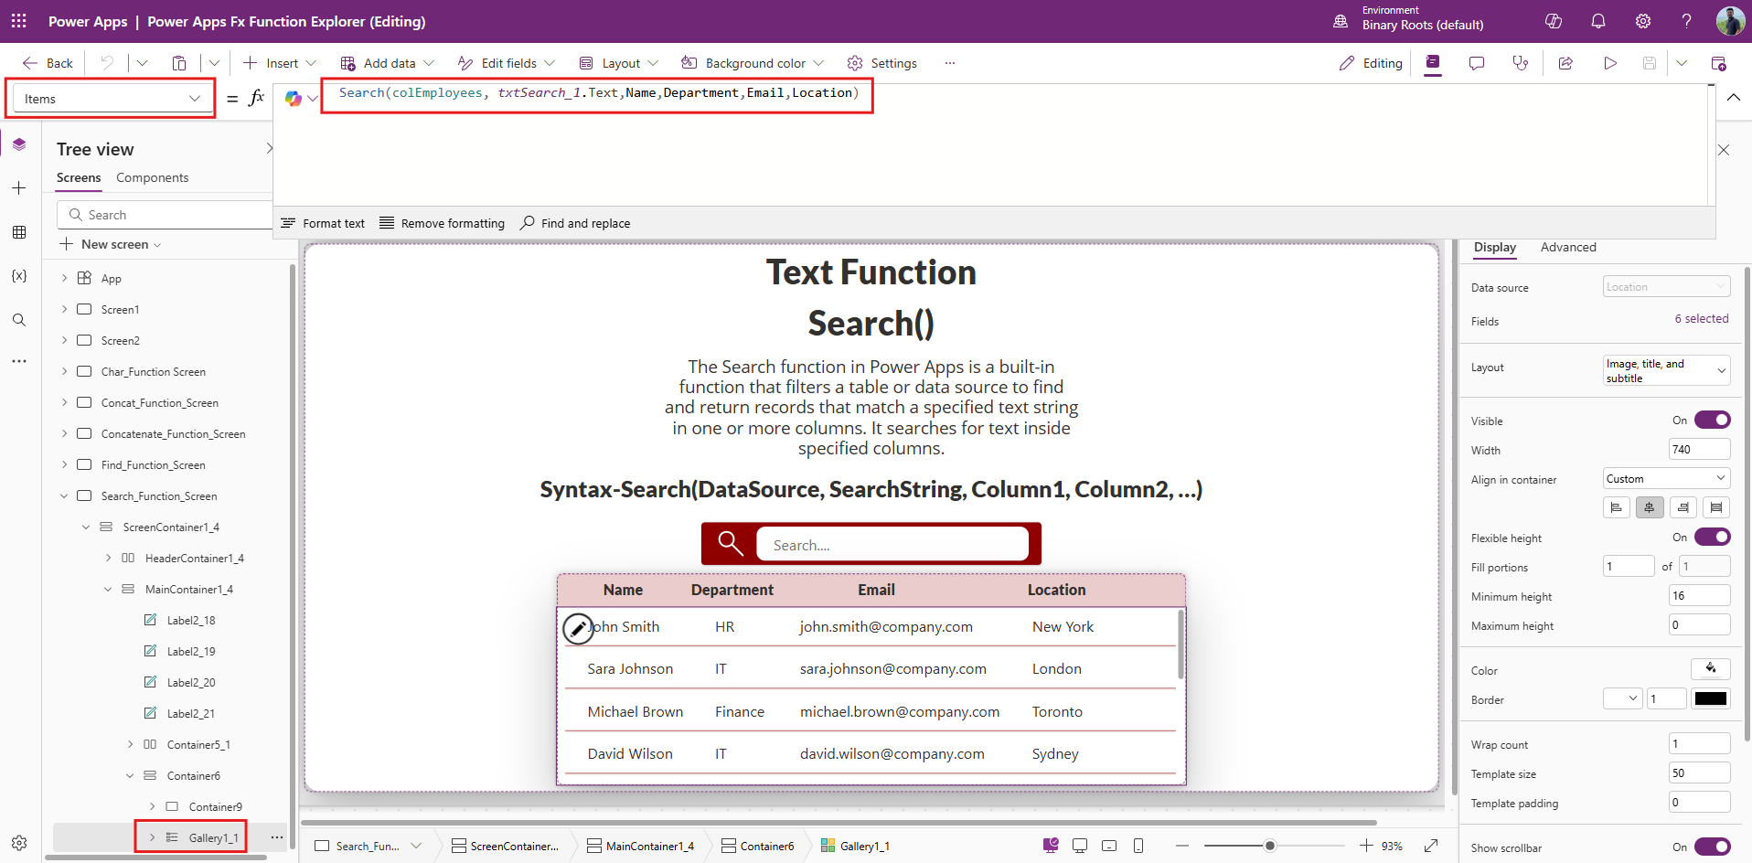Screen dimensions: 1752x863
Task: Select the Tree view layers icon
Action: 19,144
